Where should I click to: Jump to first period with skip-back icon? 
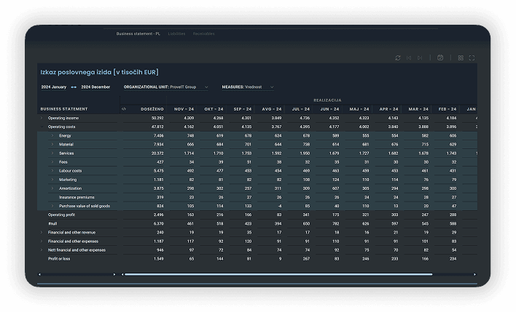409,57
